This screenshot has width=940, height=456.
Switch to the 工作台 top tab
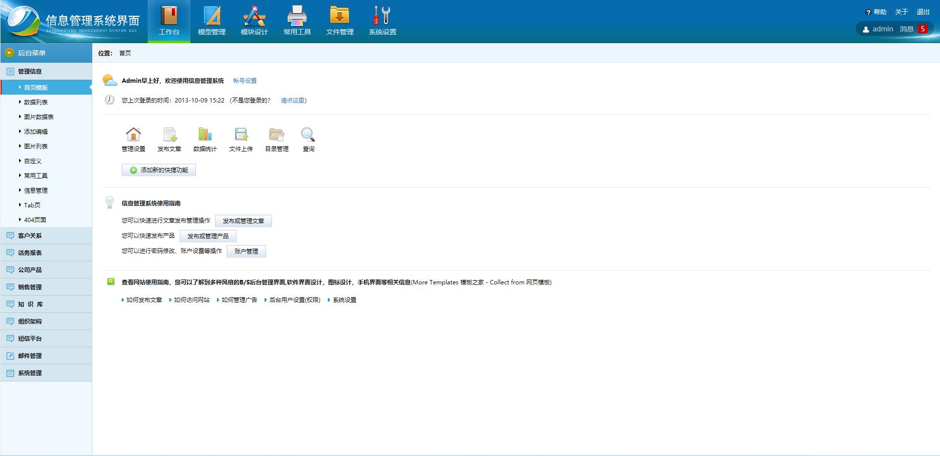(169, 21)
